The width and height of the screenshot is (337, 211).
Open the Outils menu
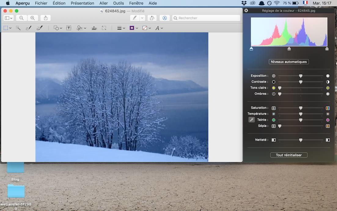click(x=119, y=3)
